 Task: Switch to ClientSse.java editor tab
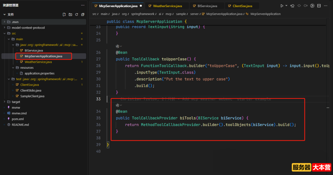242,6
